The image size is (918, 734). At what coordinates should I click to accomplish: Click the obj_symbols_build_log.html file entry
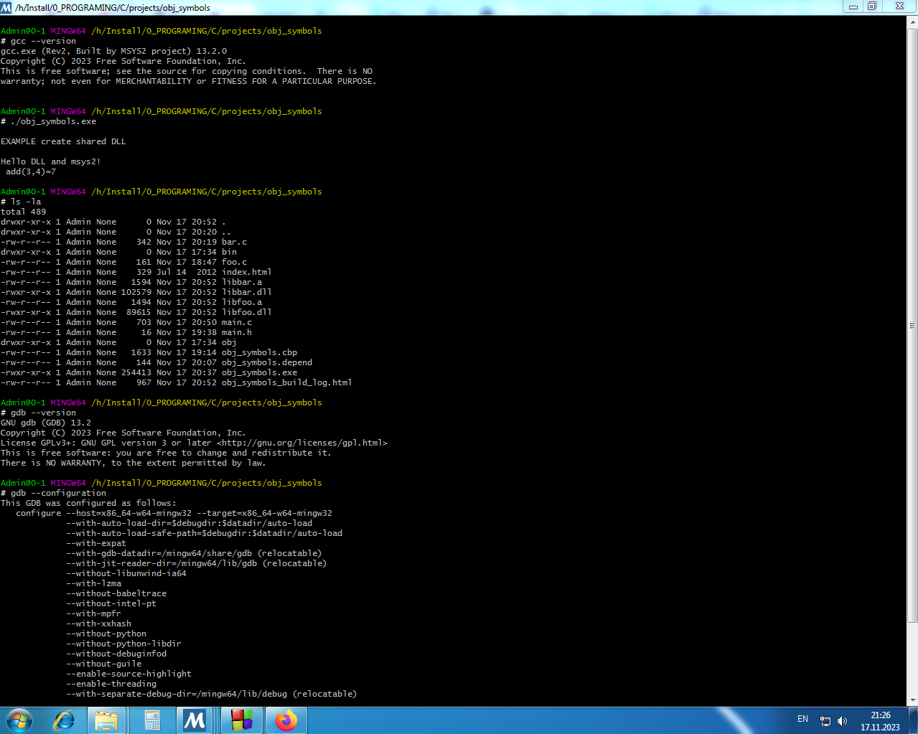[177, 382]
